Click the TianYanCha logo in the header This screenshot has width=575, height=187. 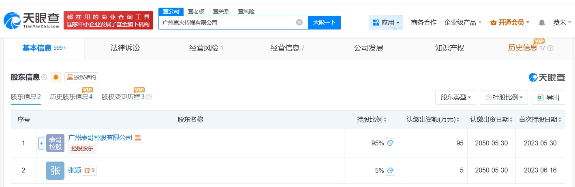point(32,20)
